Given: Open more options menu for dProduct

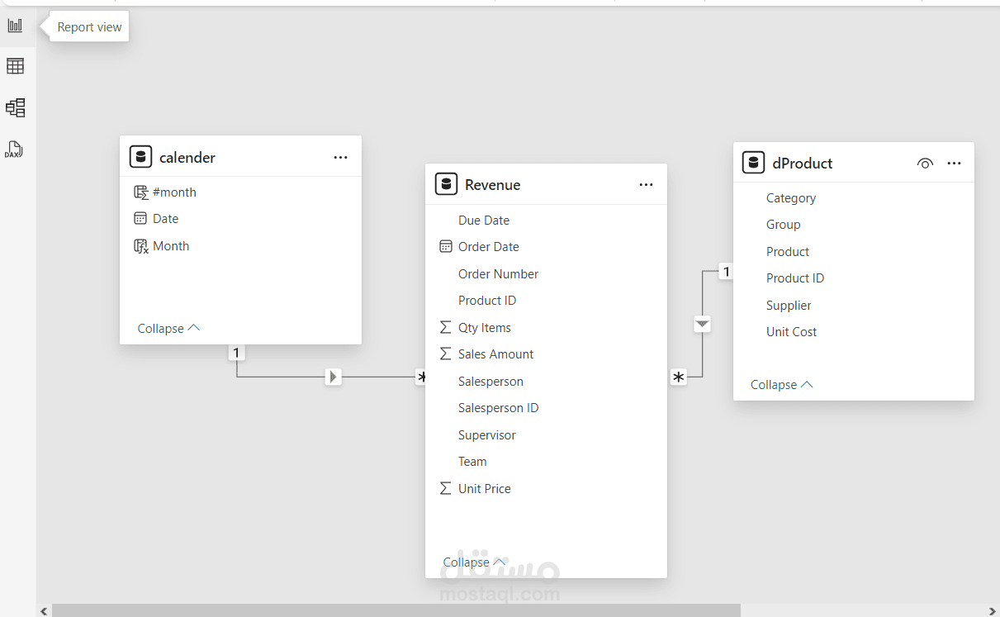Looking at the screenshot, I should 954,164.
